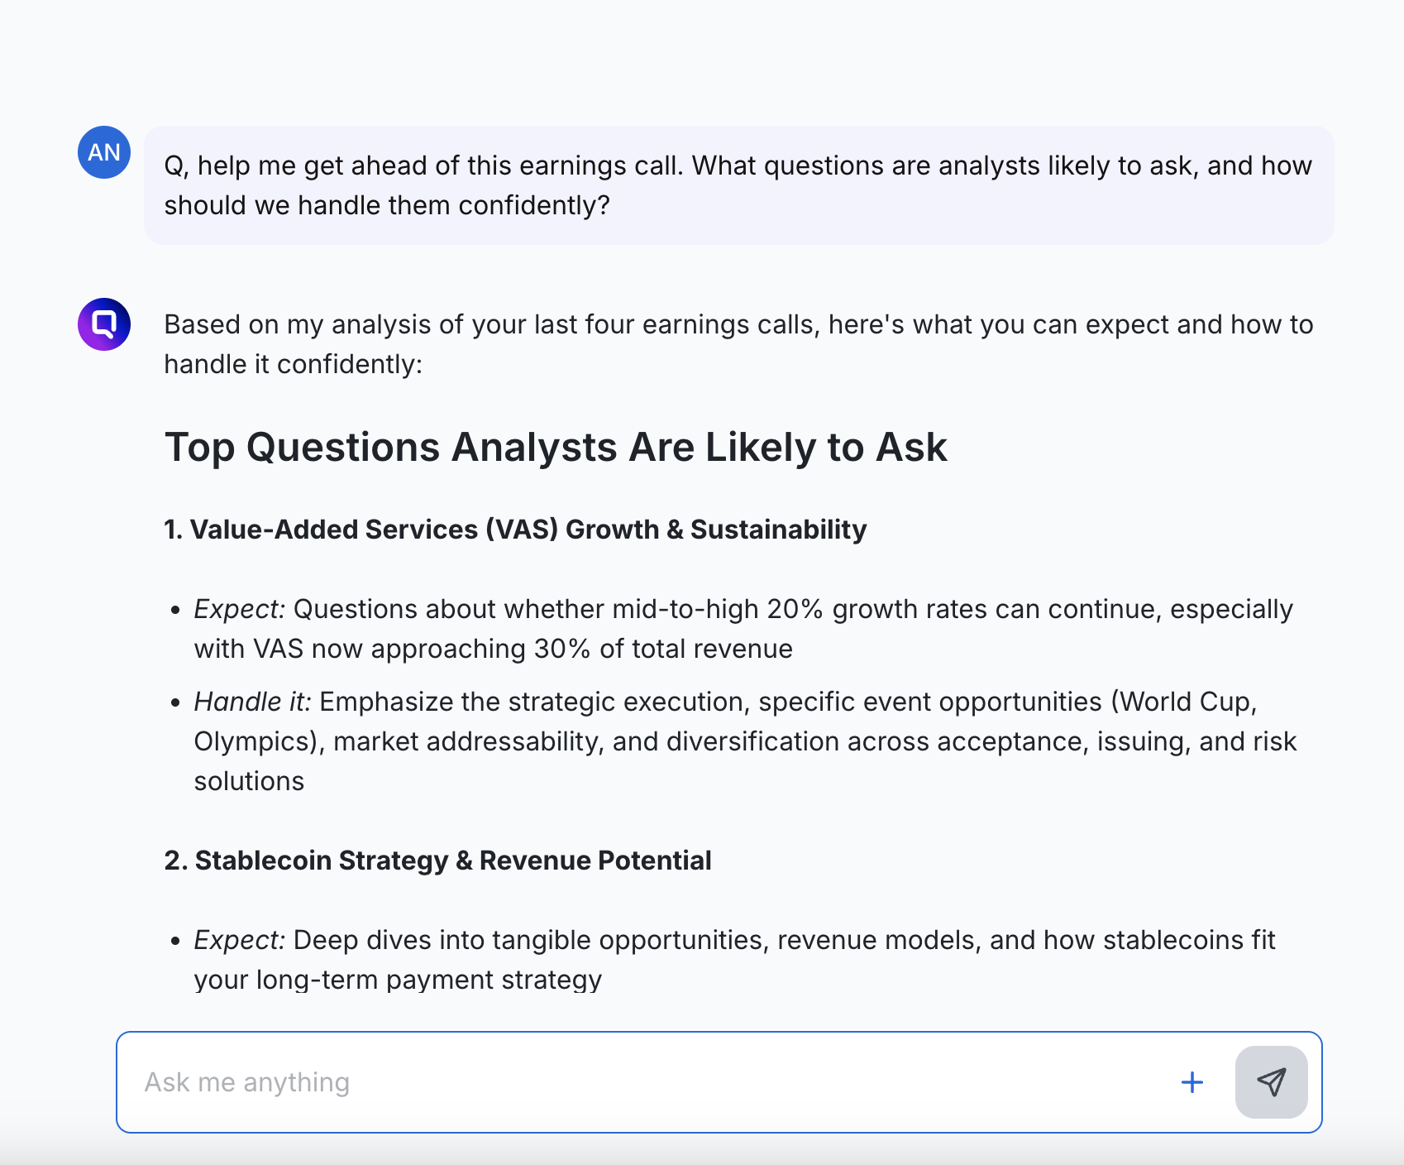This screenshot has width=1404, height=1165.
Task: Click the italic 'Expect:' label under VAS section
Action: [239, 609]
